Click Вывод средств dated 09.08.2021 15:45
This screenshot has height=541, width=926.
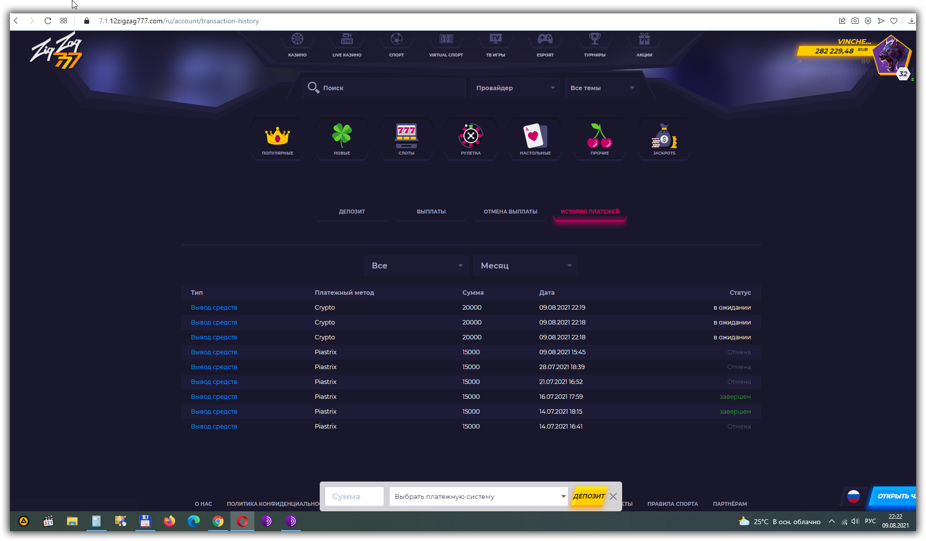(x=214, y=352)
